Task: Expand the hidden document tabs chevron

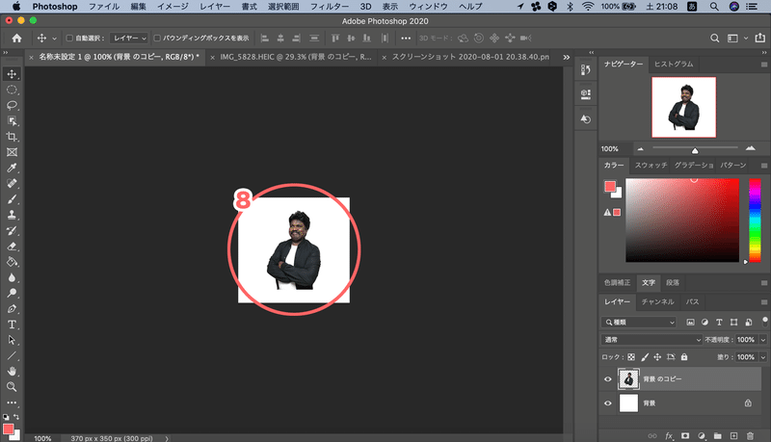Action: click(567, 57)
